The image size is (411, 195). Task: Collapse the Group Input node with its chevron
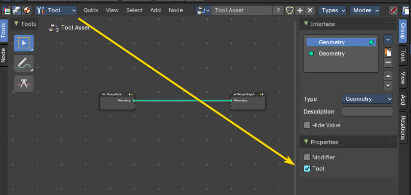coord(104,94)
